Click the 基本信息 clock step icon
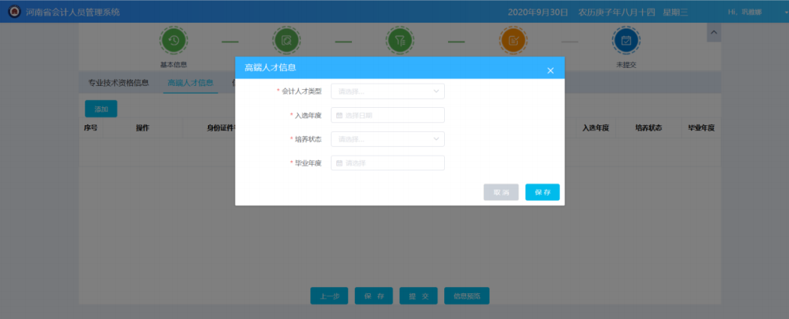This screenshot has height=319, width=789. [x=174, y=41]
